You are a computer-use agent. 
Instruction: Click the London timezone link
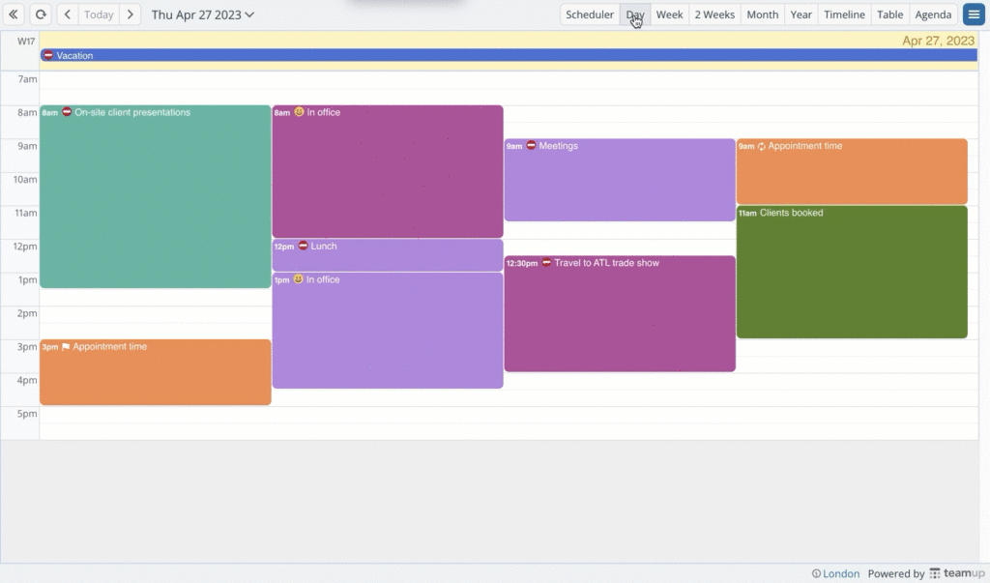click(x=840, y=573)
